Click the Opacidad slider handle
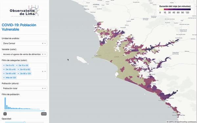 click(x=25, y=122)
